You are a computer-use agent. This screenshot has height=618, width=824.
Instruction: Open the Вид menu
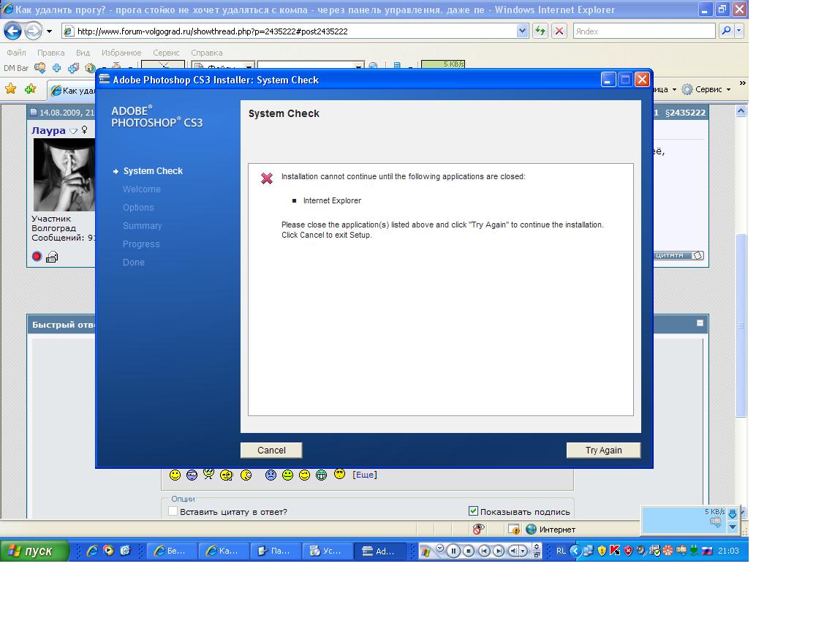pyautogui.click(x=83, y=53)
